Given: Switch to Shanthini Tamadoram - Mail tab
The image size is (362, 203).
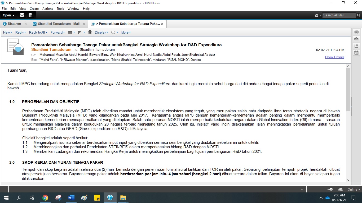Looking at the screenshot, I should (59, 24).
